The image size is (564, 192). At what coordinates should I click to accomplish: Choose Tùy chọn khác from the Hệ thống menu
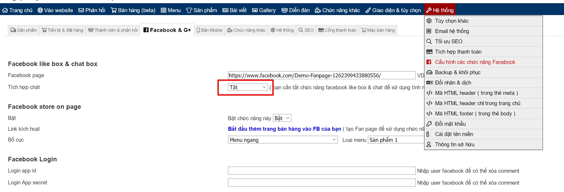point(483,21)
